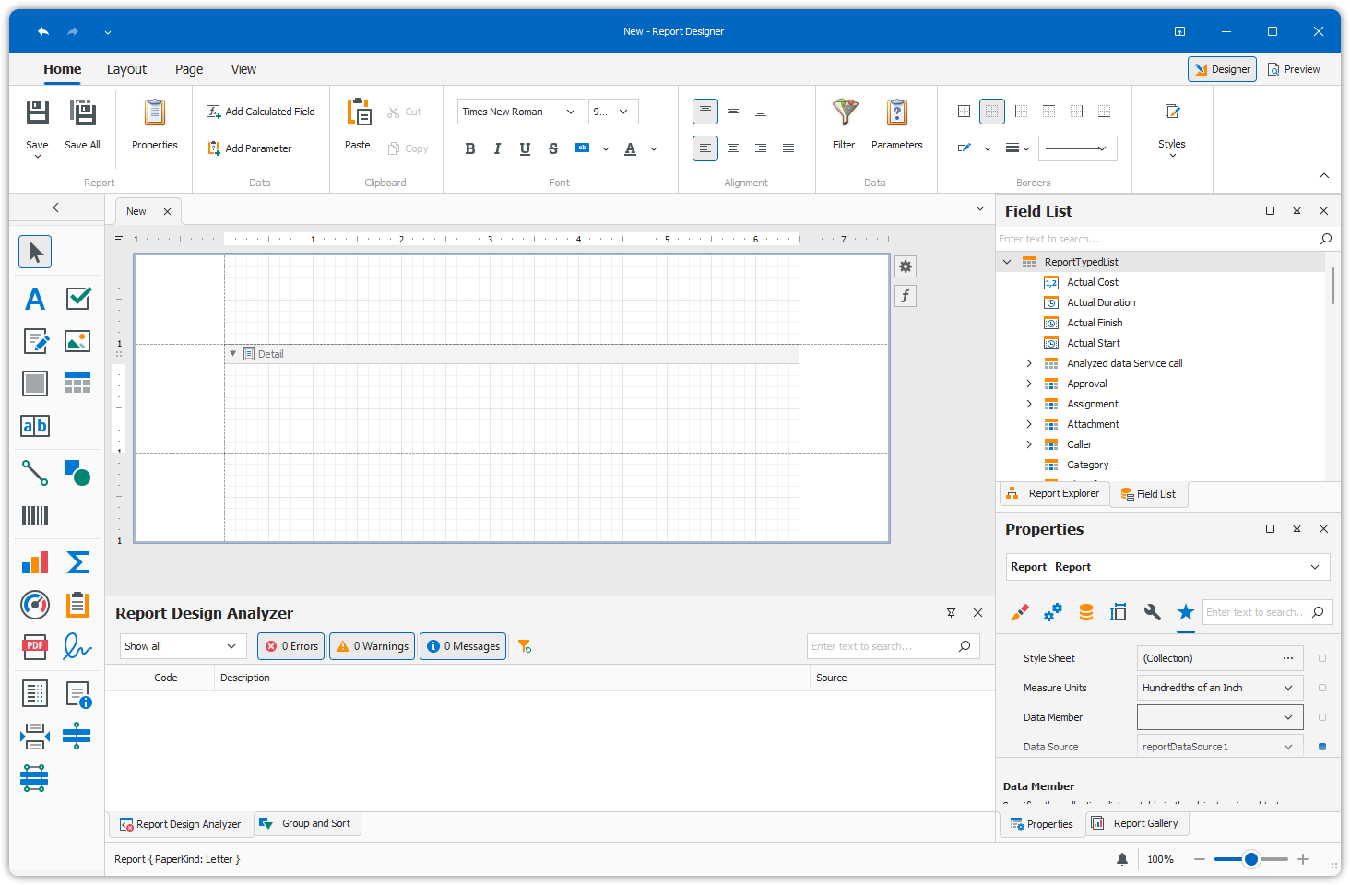1350x885 pixels.
Task: Click the zoom slider handle
Action: point(1250,859)
